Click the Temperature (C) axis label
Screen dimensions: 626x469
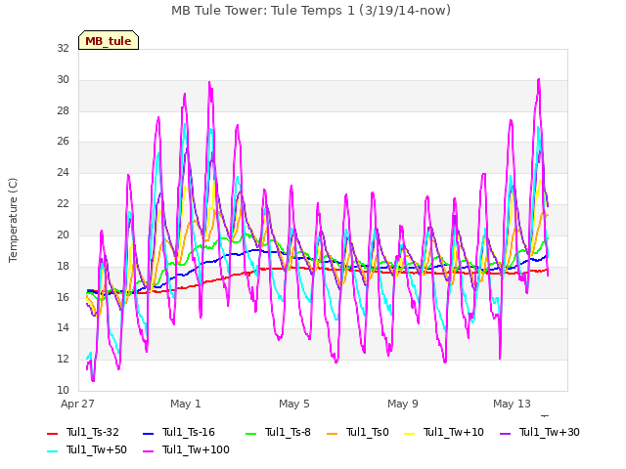[x=13, y=220]
